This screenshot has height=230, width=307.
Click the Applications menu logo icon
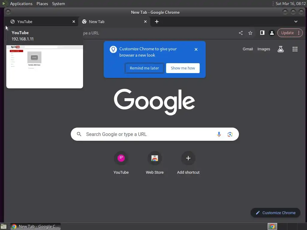(5, 4)
